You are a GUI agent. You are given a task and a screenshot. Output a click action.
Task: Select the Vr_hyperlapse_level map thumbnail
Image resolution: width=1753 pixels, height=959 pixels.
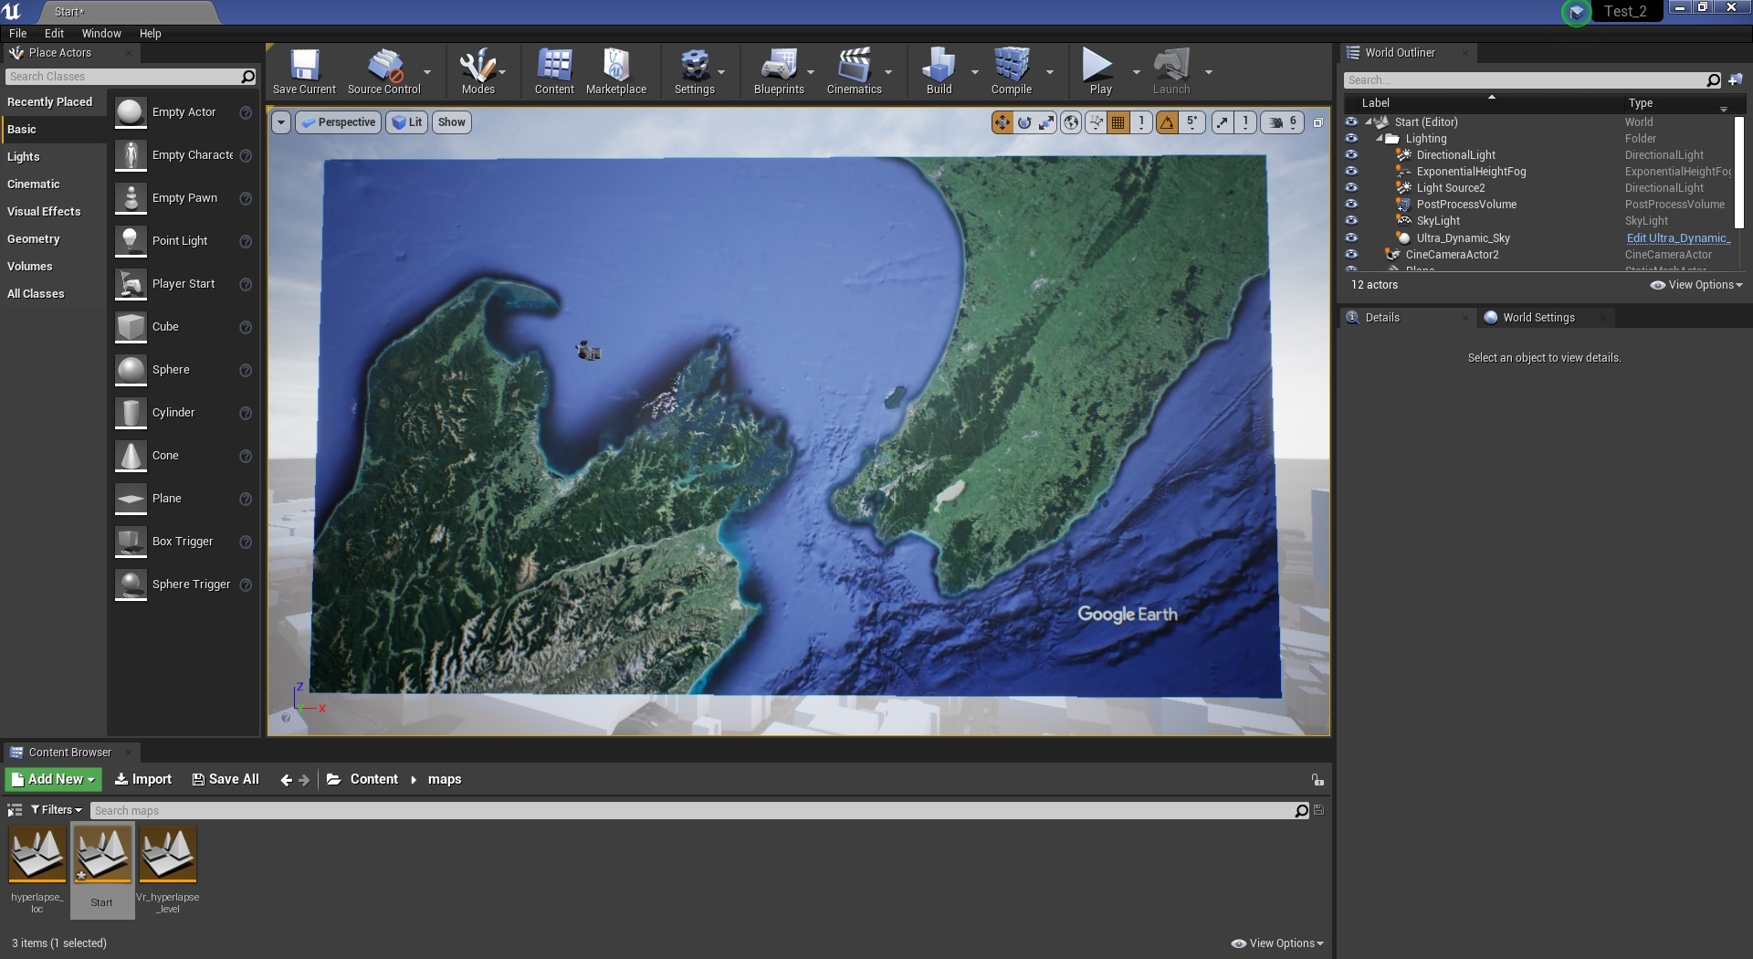(x=168, y=856)
